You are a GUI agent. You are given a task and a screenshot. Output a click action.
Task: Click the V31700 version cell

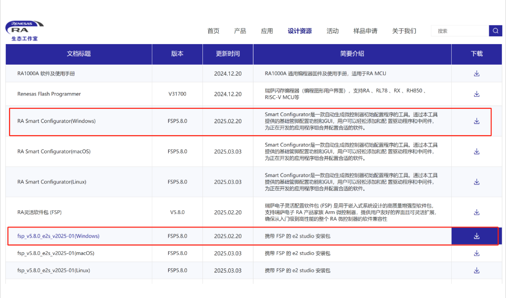click(177, 94)
